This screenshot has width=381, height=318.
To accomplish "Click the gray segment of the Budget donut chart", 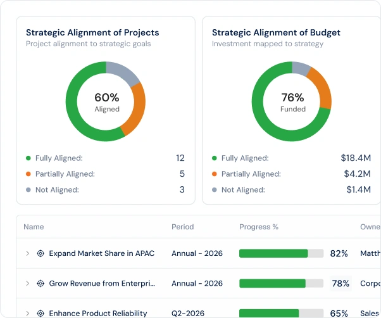I will [301, 68].
